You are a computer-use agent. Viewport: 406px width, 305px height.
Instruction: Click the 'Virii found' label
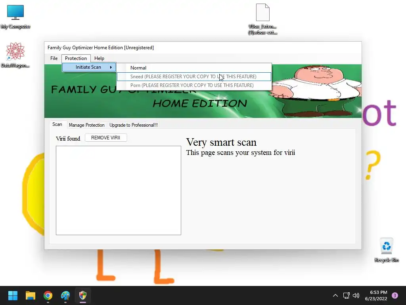click(68, 139)
